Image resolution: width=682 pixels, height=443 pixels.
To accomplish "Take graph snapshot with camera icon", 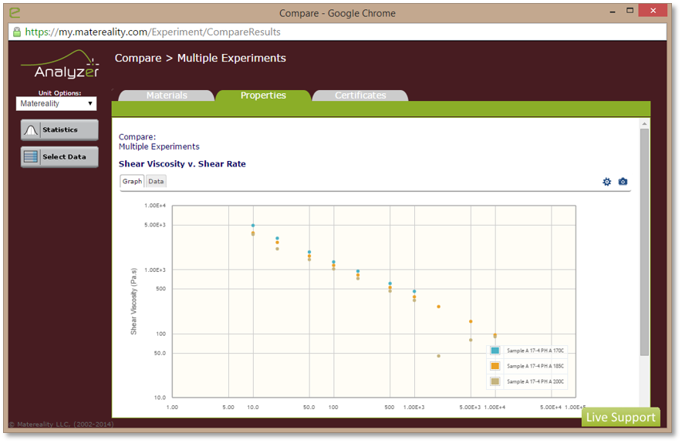I will tap(623, 182).
